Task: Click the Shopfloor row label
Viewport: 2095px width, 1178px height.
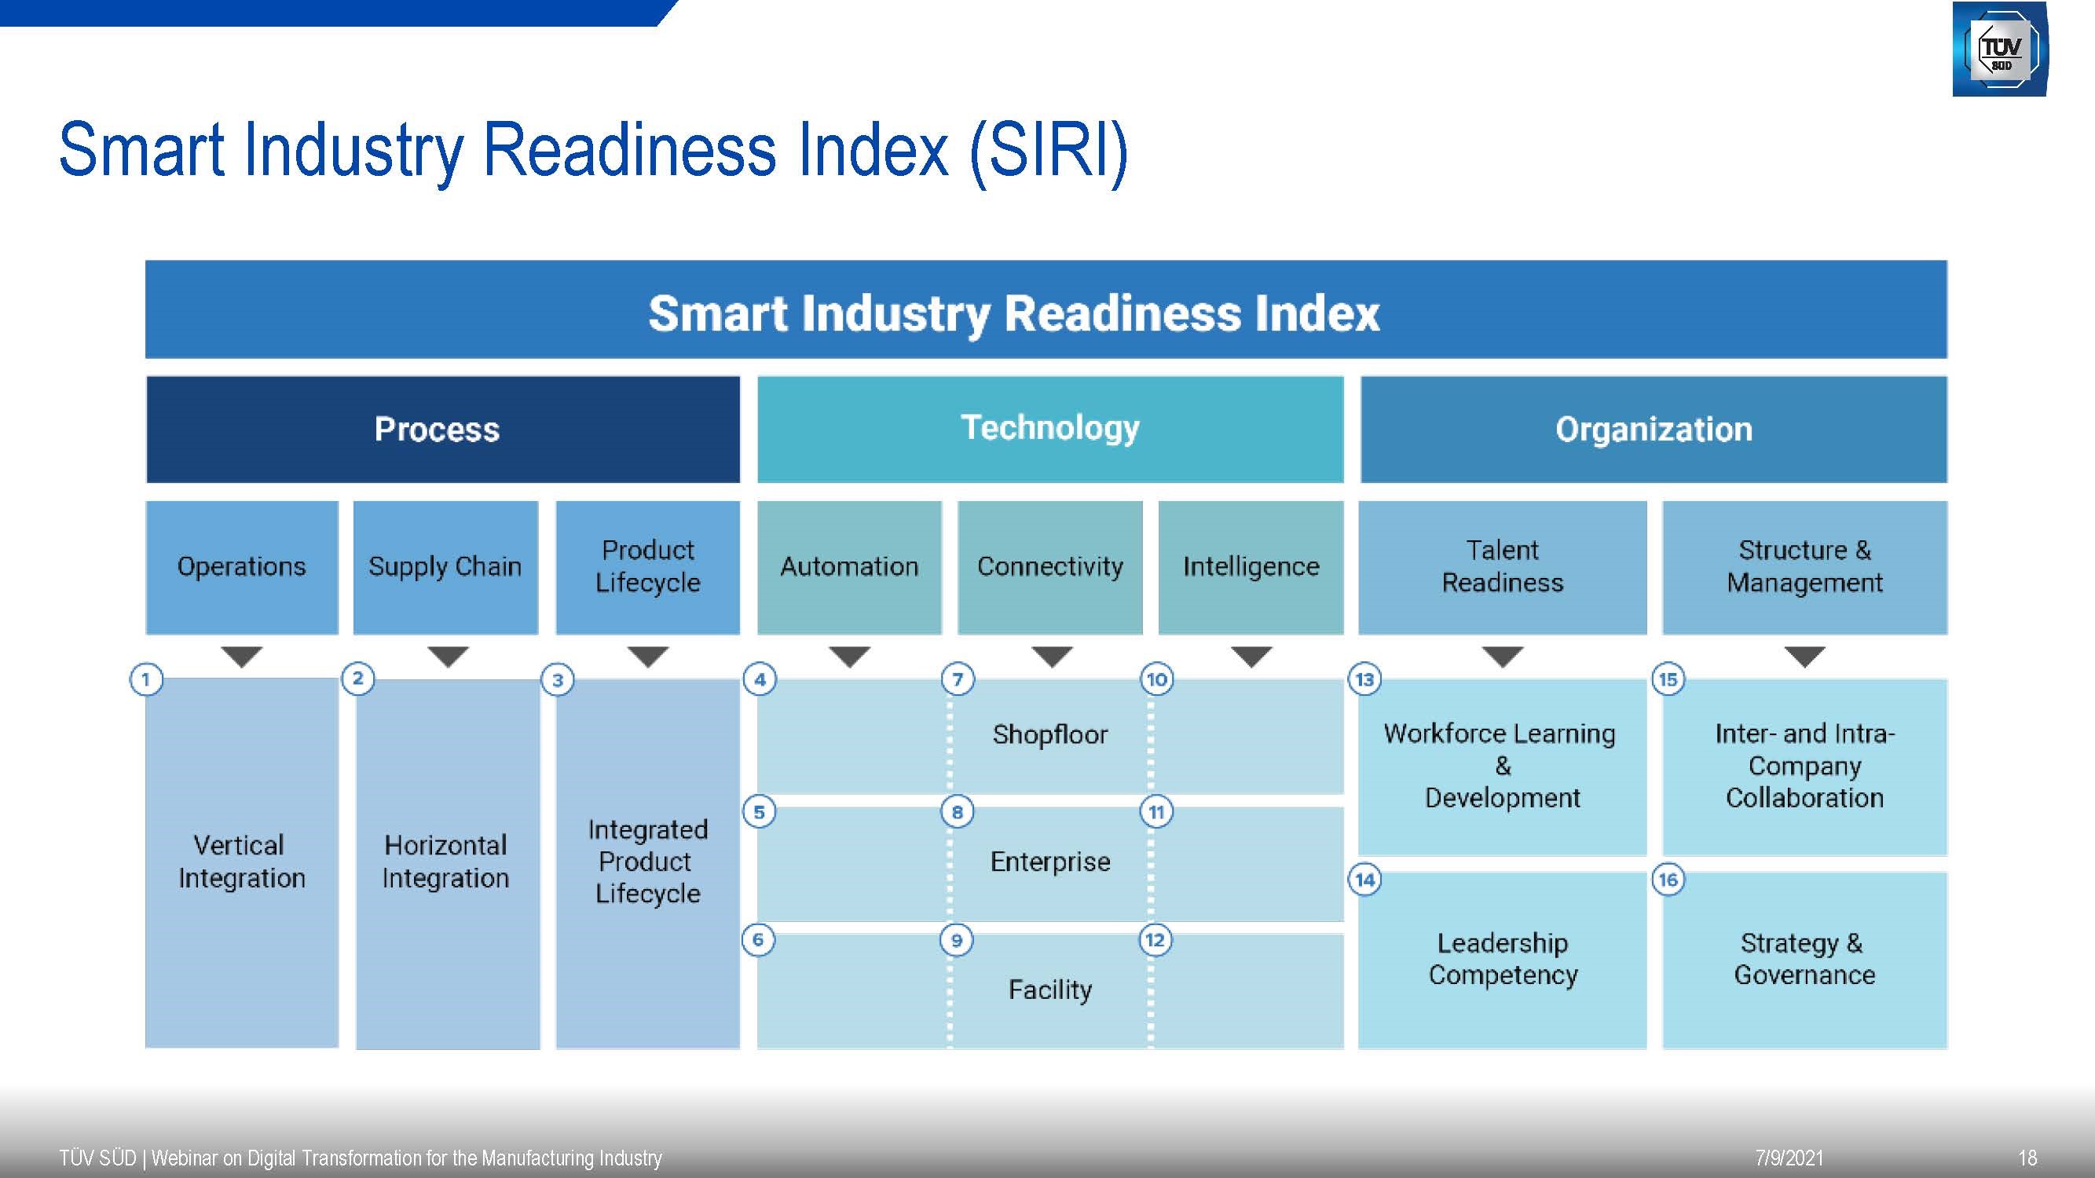Action: (x=1050, y=735)
